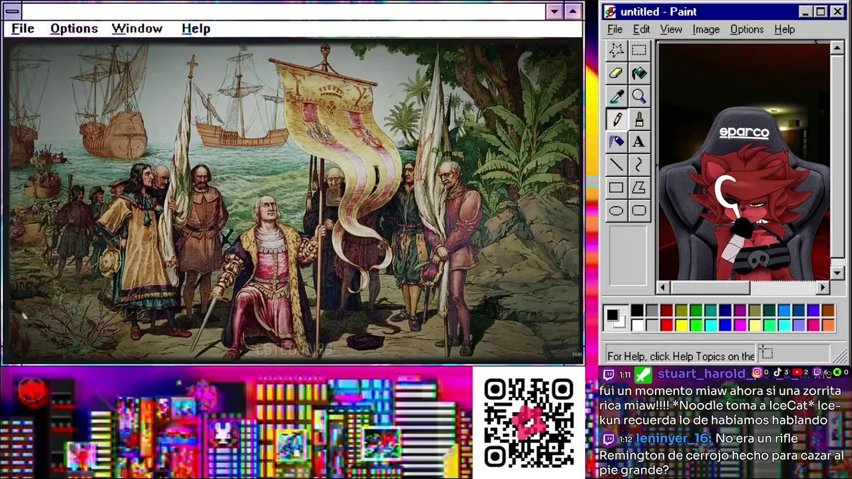The width and height of the screenshot is (852, 479).
Task: Pick the yellow palette swatch
Action: 681,325
